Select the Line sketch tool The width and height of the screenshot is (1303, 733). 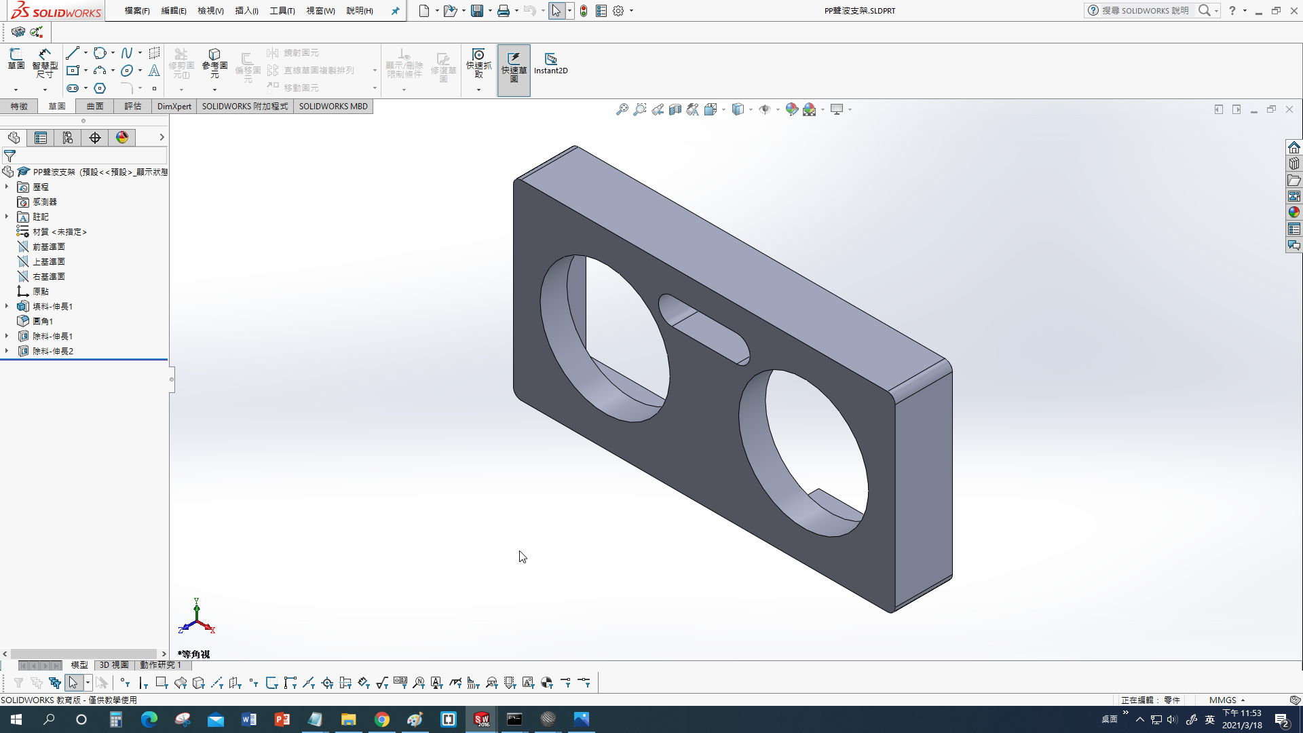(73, 53)
